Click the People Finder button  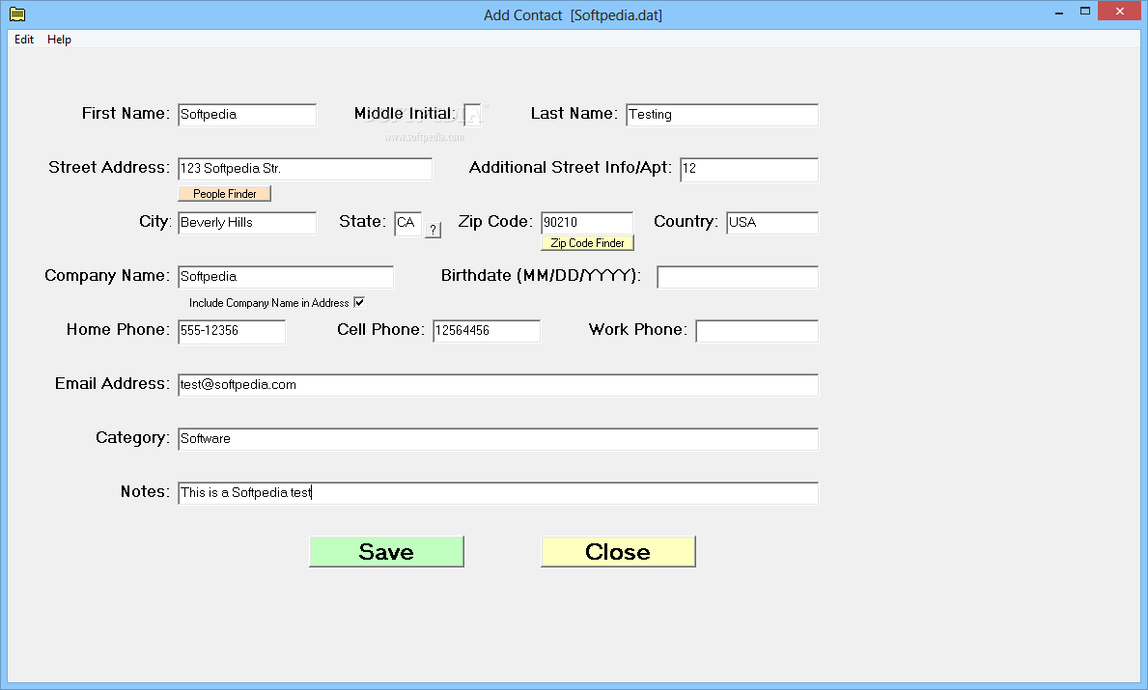click(x=225, y=194)
